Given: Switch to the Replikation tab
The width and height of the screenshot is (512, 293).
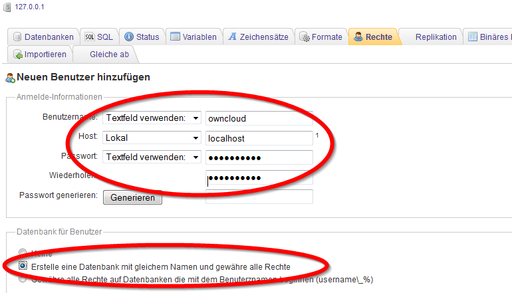Looking at the screenshot, I should [436, 37].
